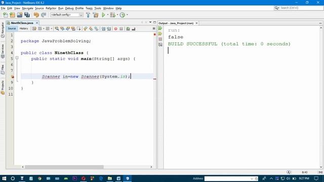Click Re-run with different parameters icon in Output
Viewport: 324px width, 182px height.
pyautogui.click(x=160, y=34)
